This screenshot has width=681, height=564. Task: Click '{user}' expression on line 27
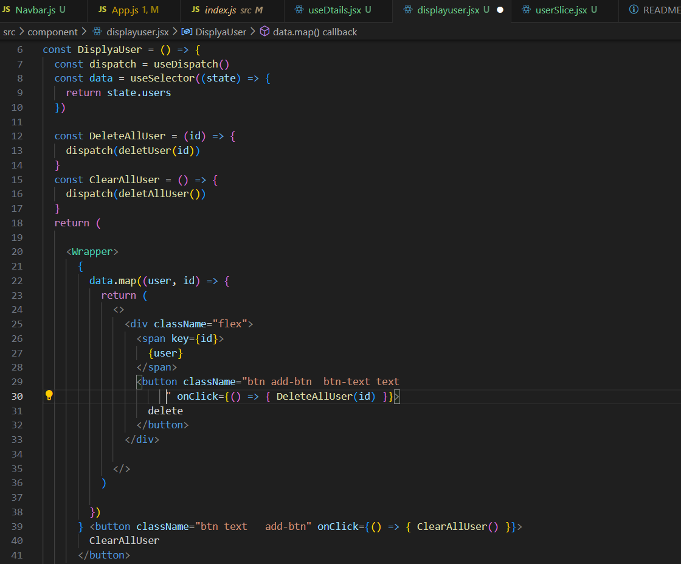pos(165,353)
